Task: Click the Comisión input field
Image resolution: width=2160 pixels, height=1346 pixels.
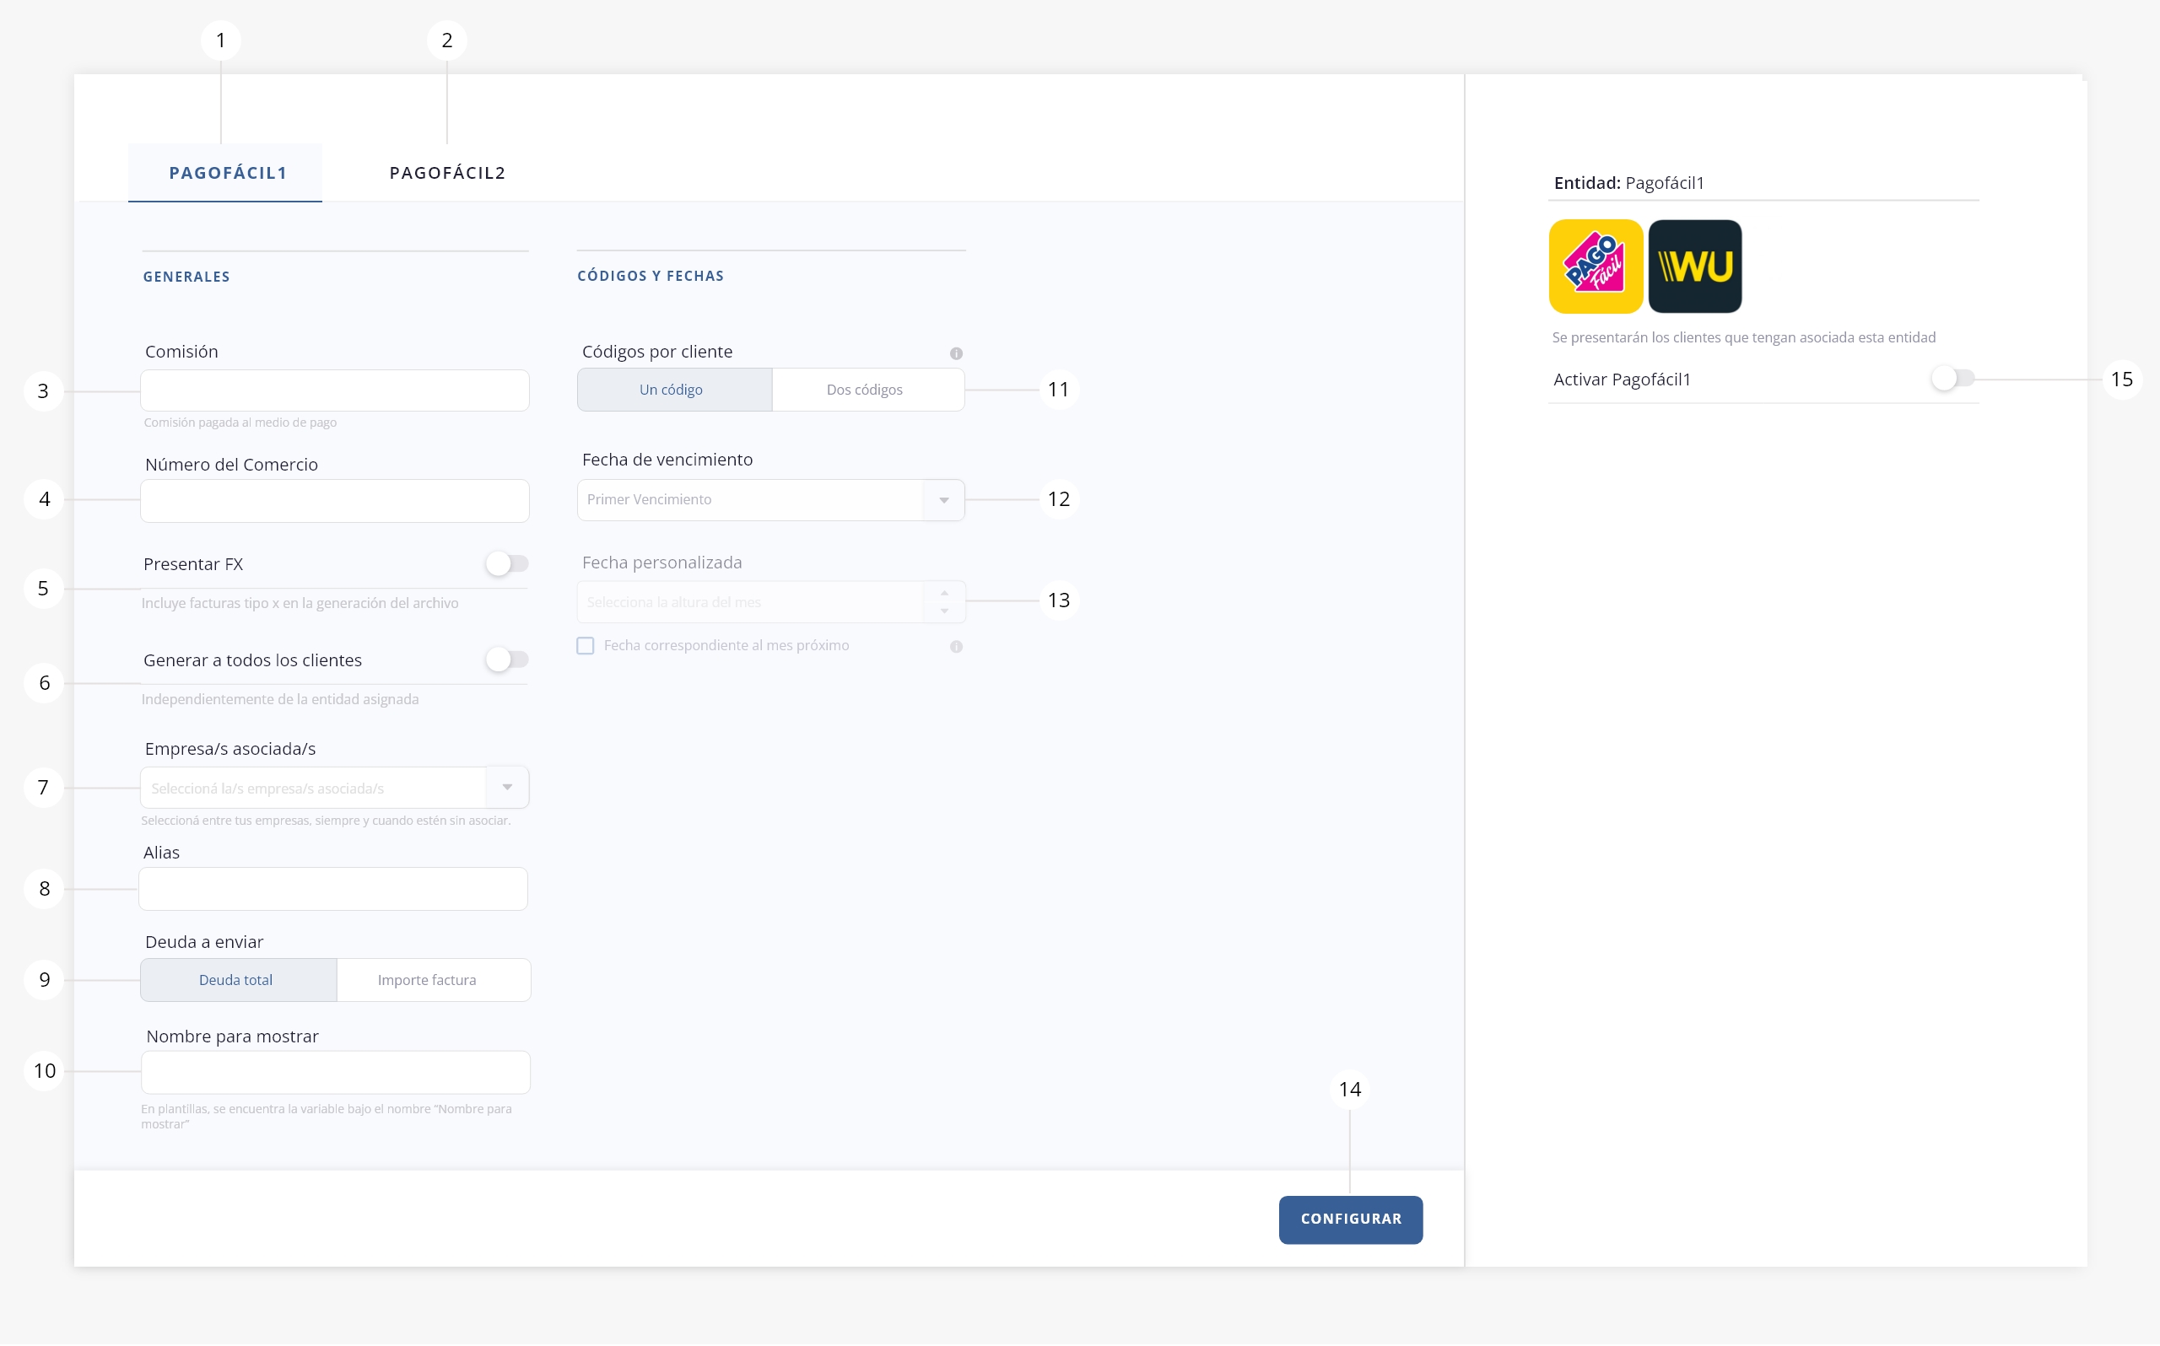Action: 335,390
